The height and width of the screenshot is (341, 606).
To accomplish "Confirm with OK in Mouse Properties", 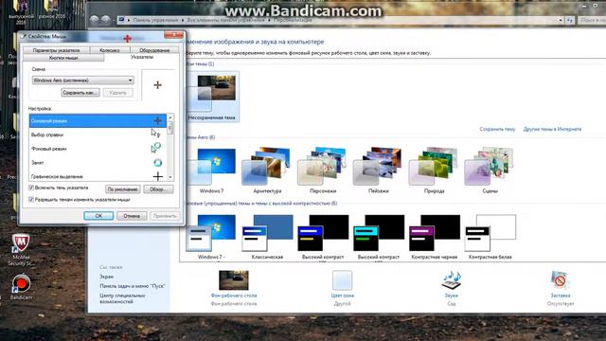I will 98,216.
